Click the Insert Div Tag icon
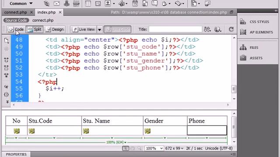The width and height of the screenshot is (280, 157). coord(98,3)
